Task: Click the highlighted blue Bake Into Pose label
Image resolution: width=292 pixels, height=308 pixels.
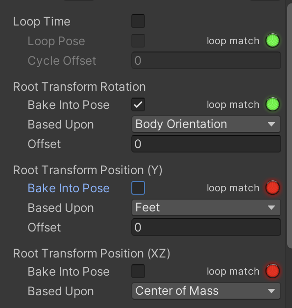Action: tap(69, 188)
